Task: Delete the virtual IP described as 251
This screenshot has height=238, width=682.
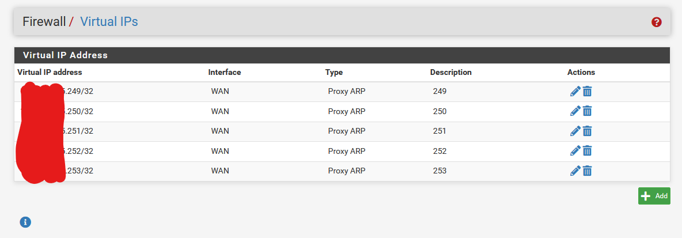Action: click(x=587, y=131)
